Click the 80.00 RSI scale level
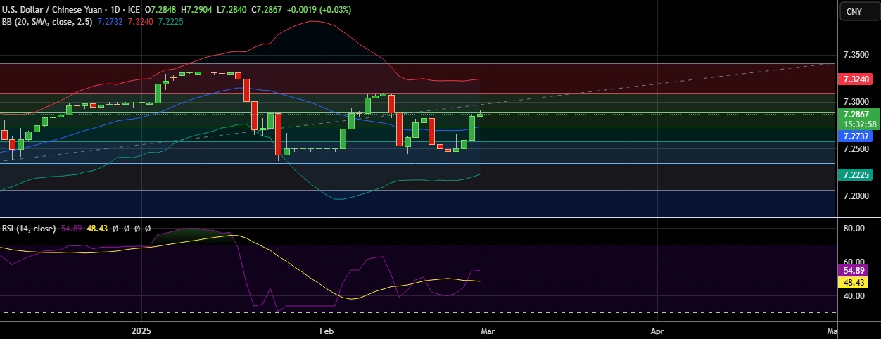Screen dimensions: 881x339 [x=854, y=229]
